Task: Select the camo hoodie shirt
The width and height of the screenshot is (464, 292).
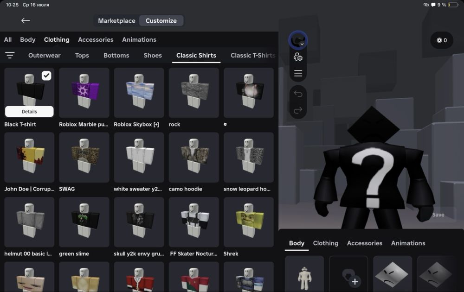Action: pyautogui.click(x=194, y=157)
